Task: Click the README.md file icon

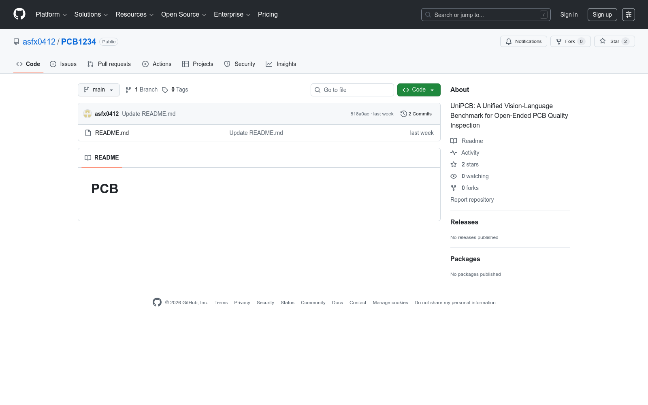Action: 88,133
